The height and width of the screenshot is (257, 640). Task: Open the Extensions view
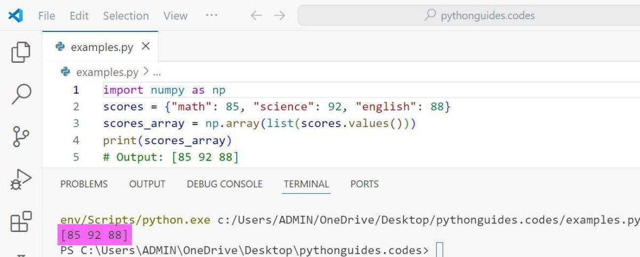21,221
